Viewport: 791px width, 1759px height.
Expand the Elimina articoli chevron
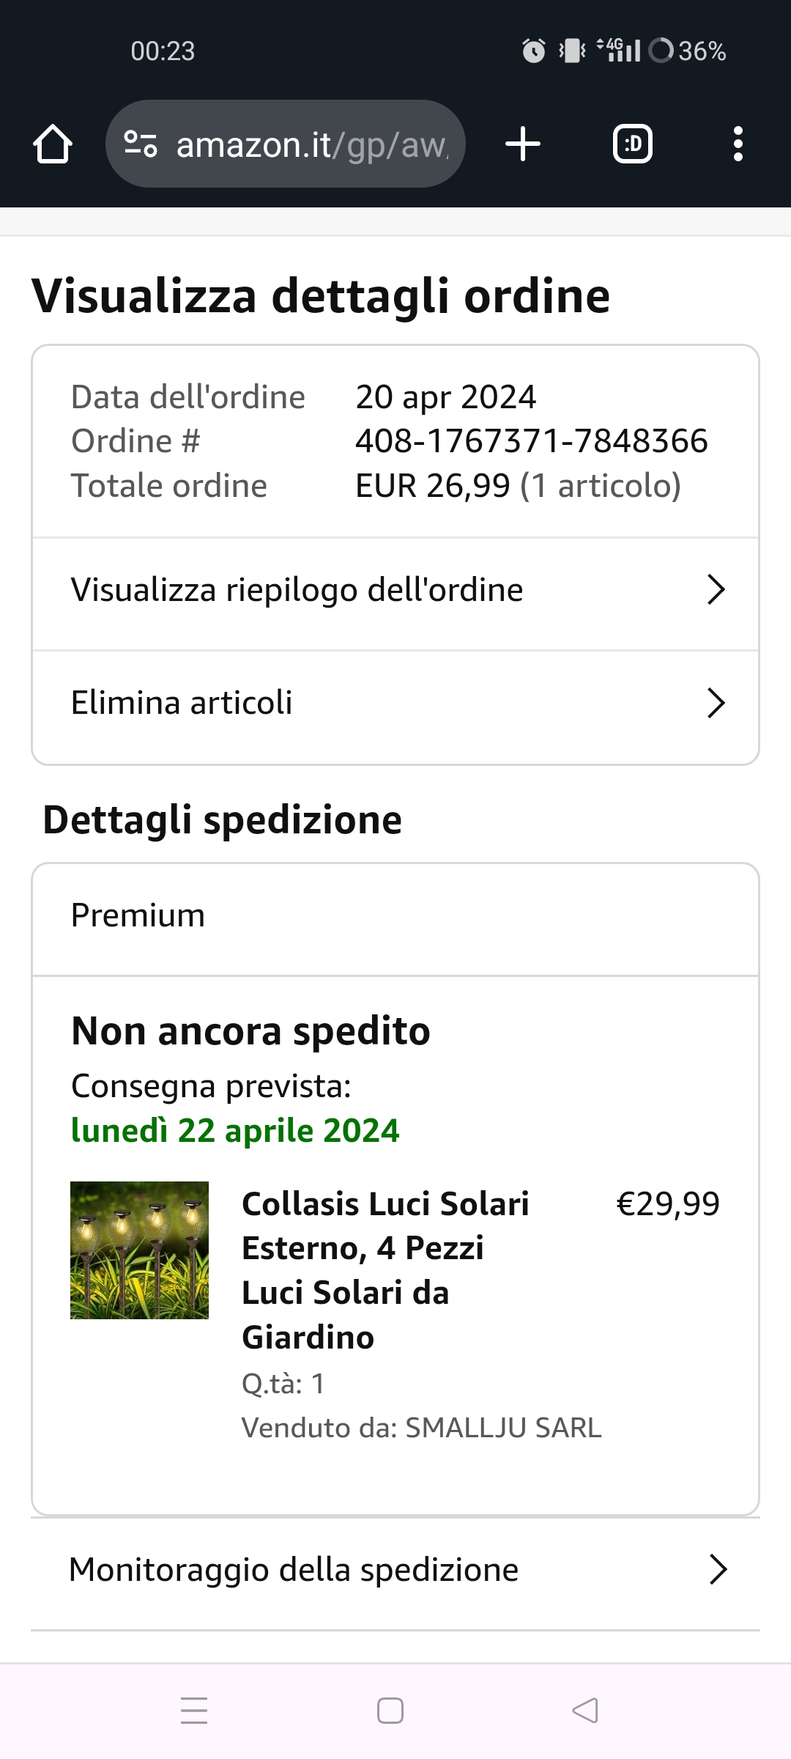(x=716, y=703)
